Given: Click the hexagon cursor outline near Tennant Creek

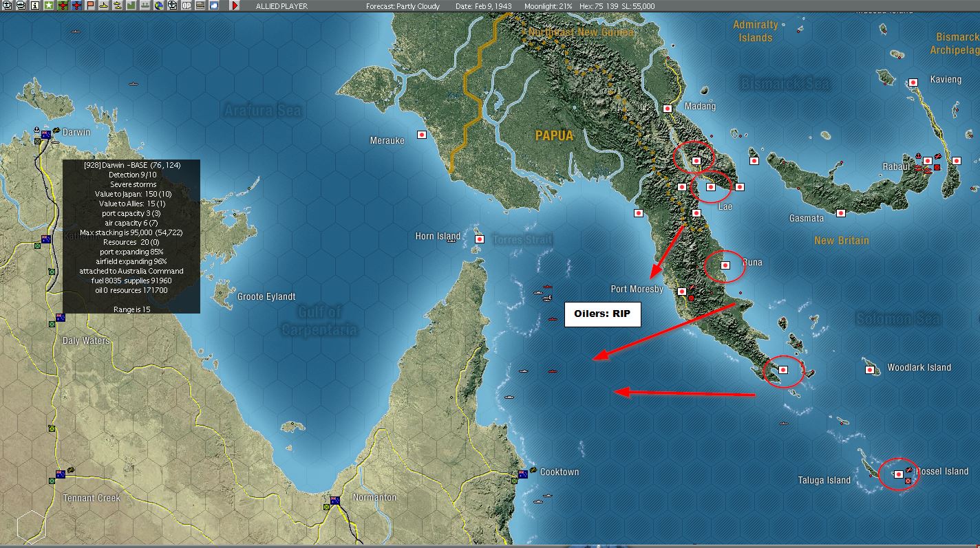Looking at the screenshot, I should point(32,526).
